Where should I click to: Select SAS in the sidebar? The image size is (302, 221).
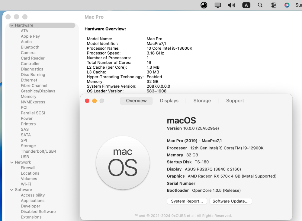(25, 129)
